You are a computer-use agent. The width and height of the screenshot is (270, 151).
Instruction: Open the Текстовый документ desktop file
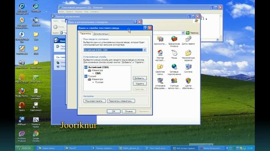click(36, 94)
